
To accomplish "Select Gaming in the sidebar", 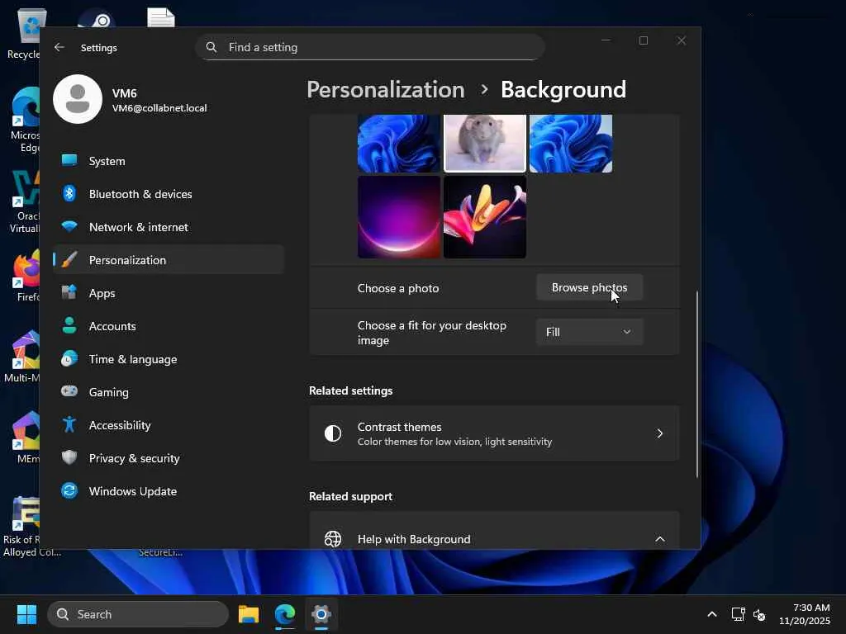I will pyautogui.click(x=108, y=392).
